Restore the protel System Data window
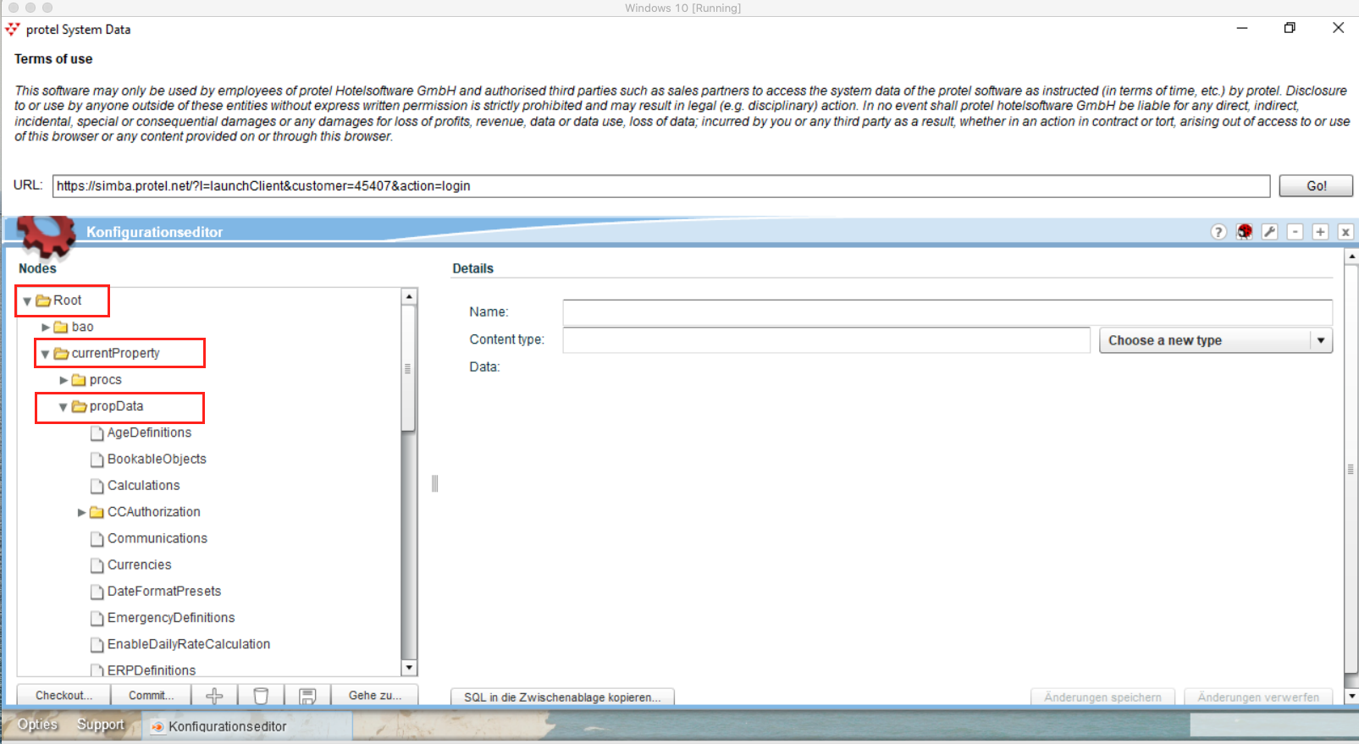The height and width of the screenshot is (744, 1359). pos(1290,28)
